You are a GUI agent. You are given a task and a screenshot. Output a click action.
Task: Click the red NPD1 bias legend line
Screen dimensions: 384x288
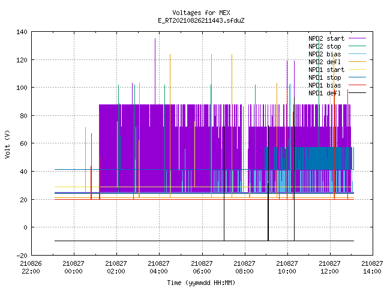click(x=357, y=85)
